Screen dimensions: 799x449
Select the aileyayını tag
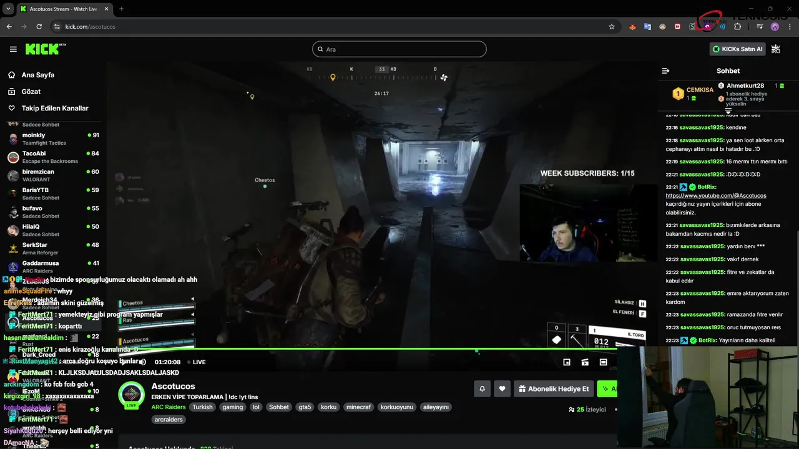(x=436, y=407)
